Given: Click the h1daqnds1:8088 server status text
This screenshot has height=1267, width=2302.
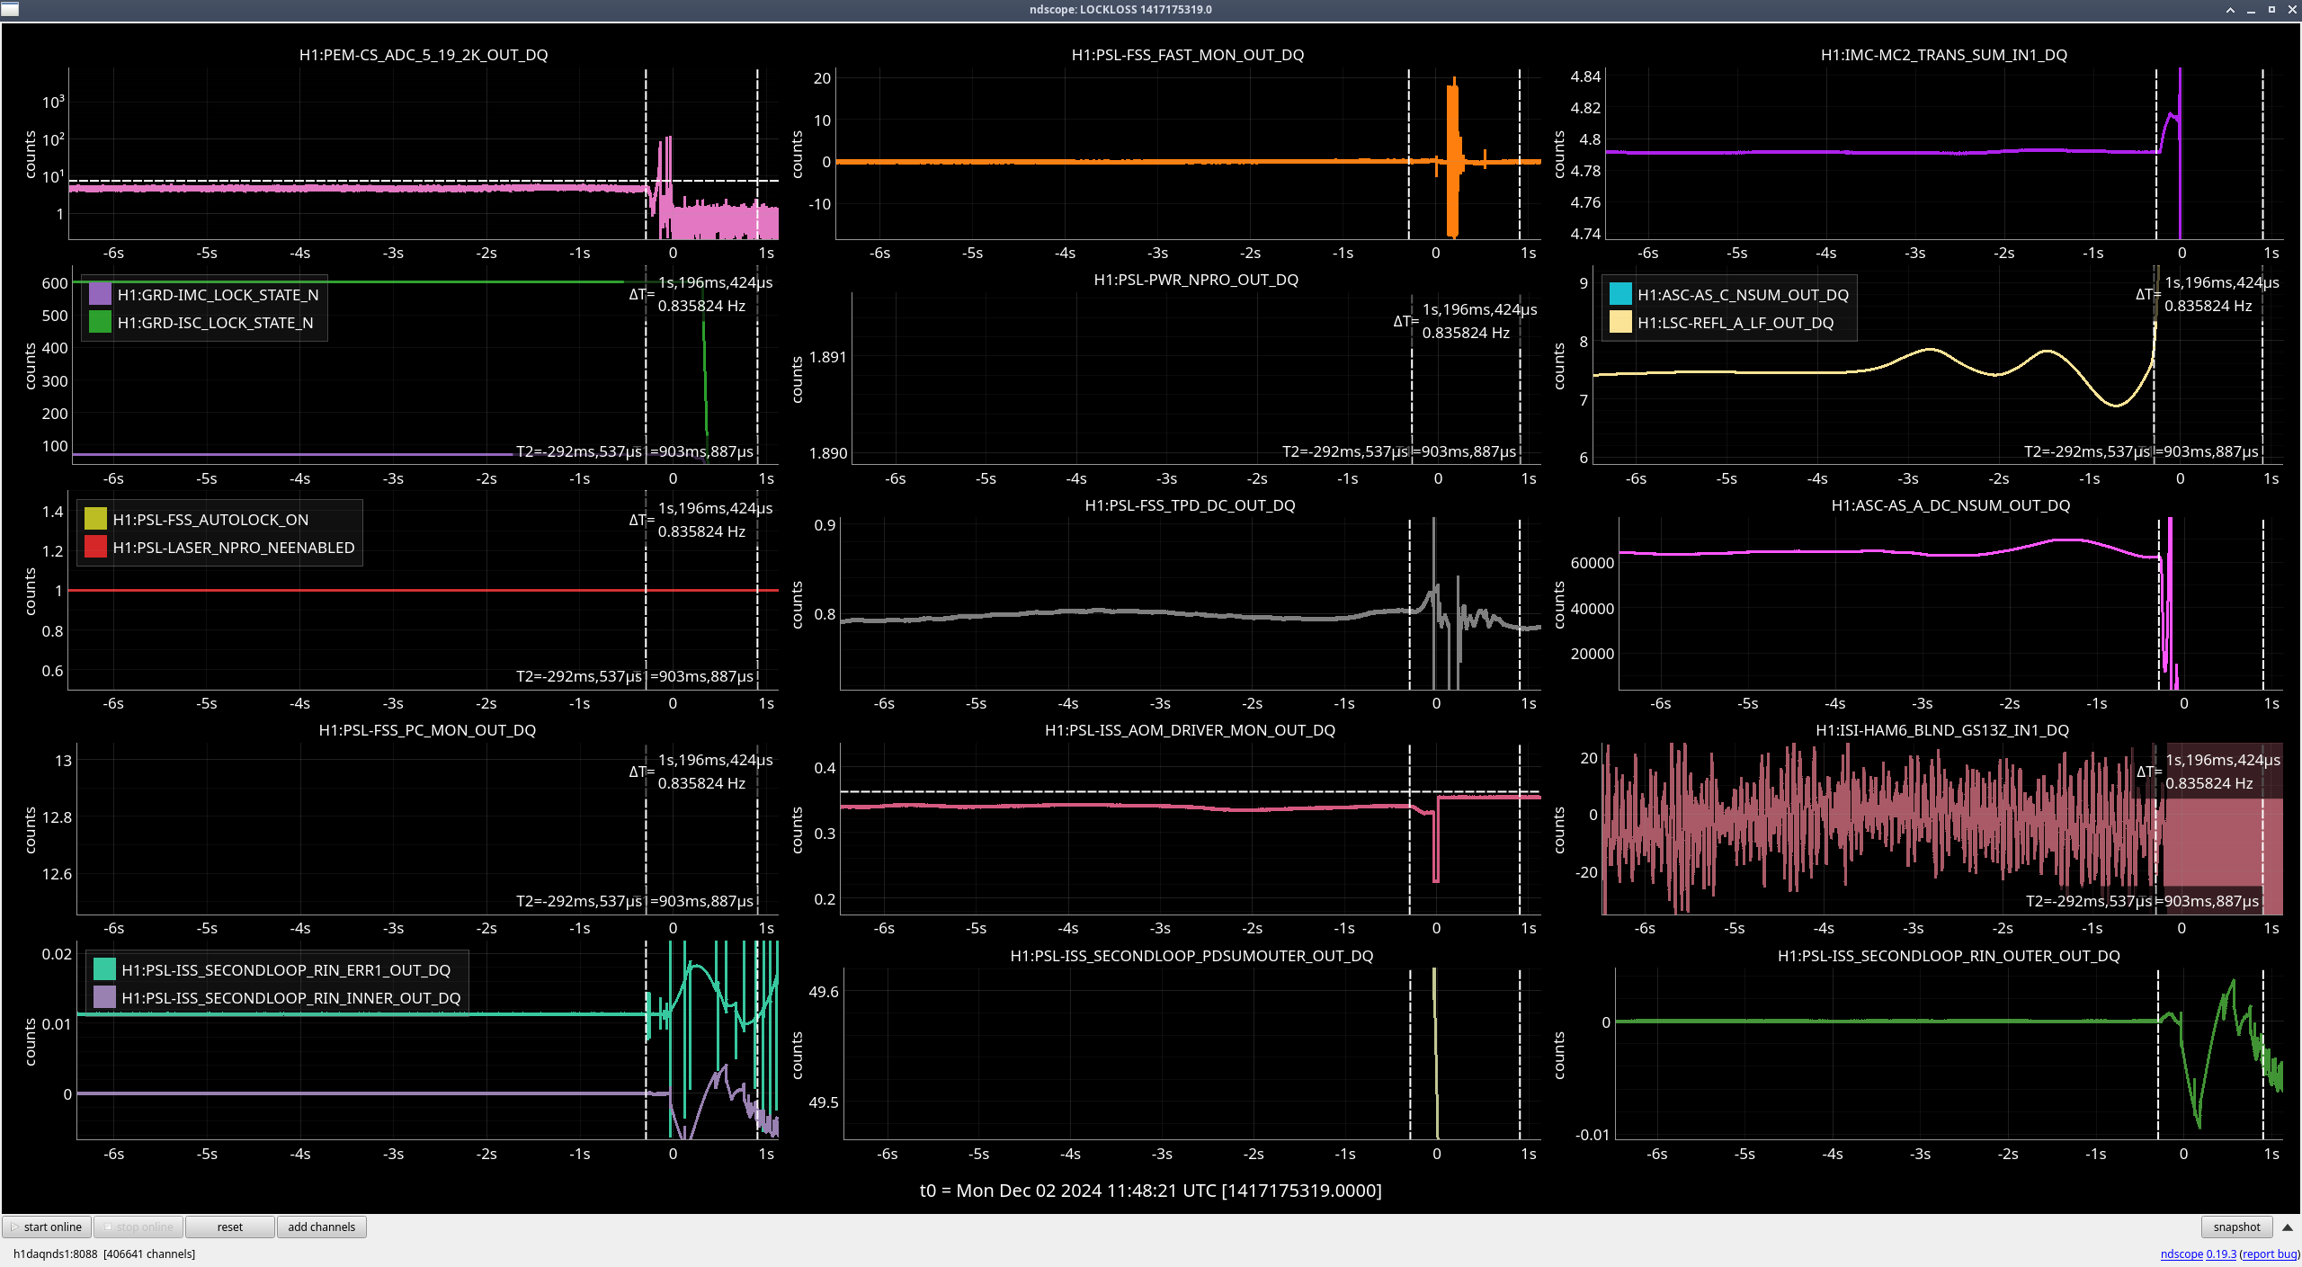Looking at the screenshot, I should tap(104, 1254).
